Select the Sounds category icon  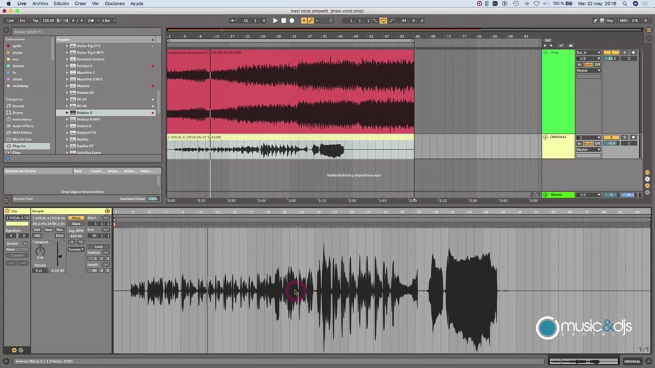click(9, 106)
